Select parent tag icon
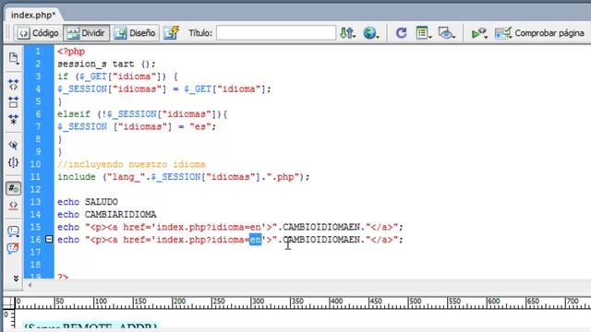This screenshot has height=332, width=591. pyautogui.click(x=14, y=145)
